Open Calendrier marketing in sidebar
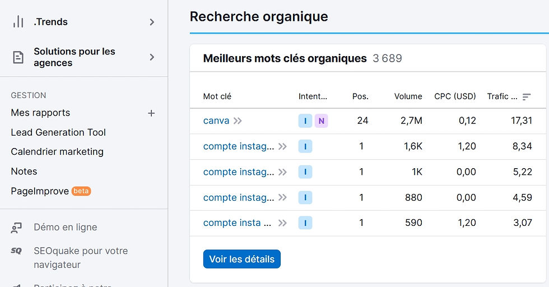 [x=57, y=151]
